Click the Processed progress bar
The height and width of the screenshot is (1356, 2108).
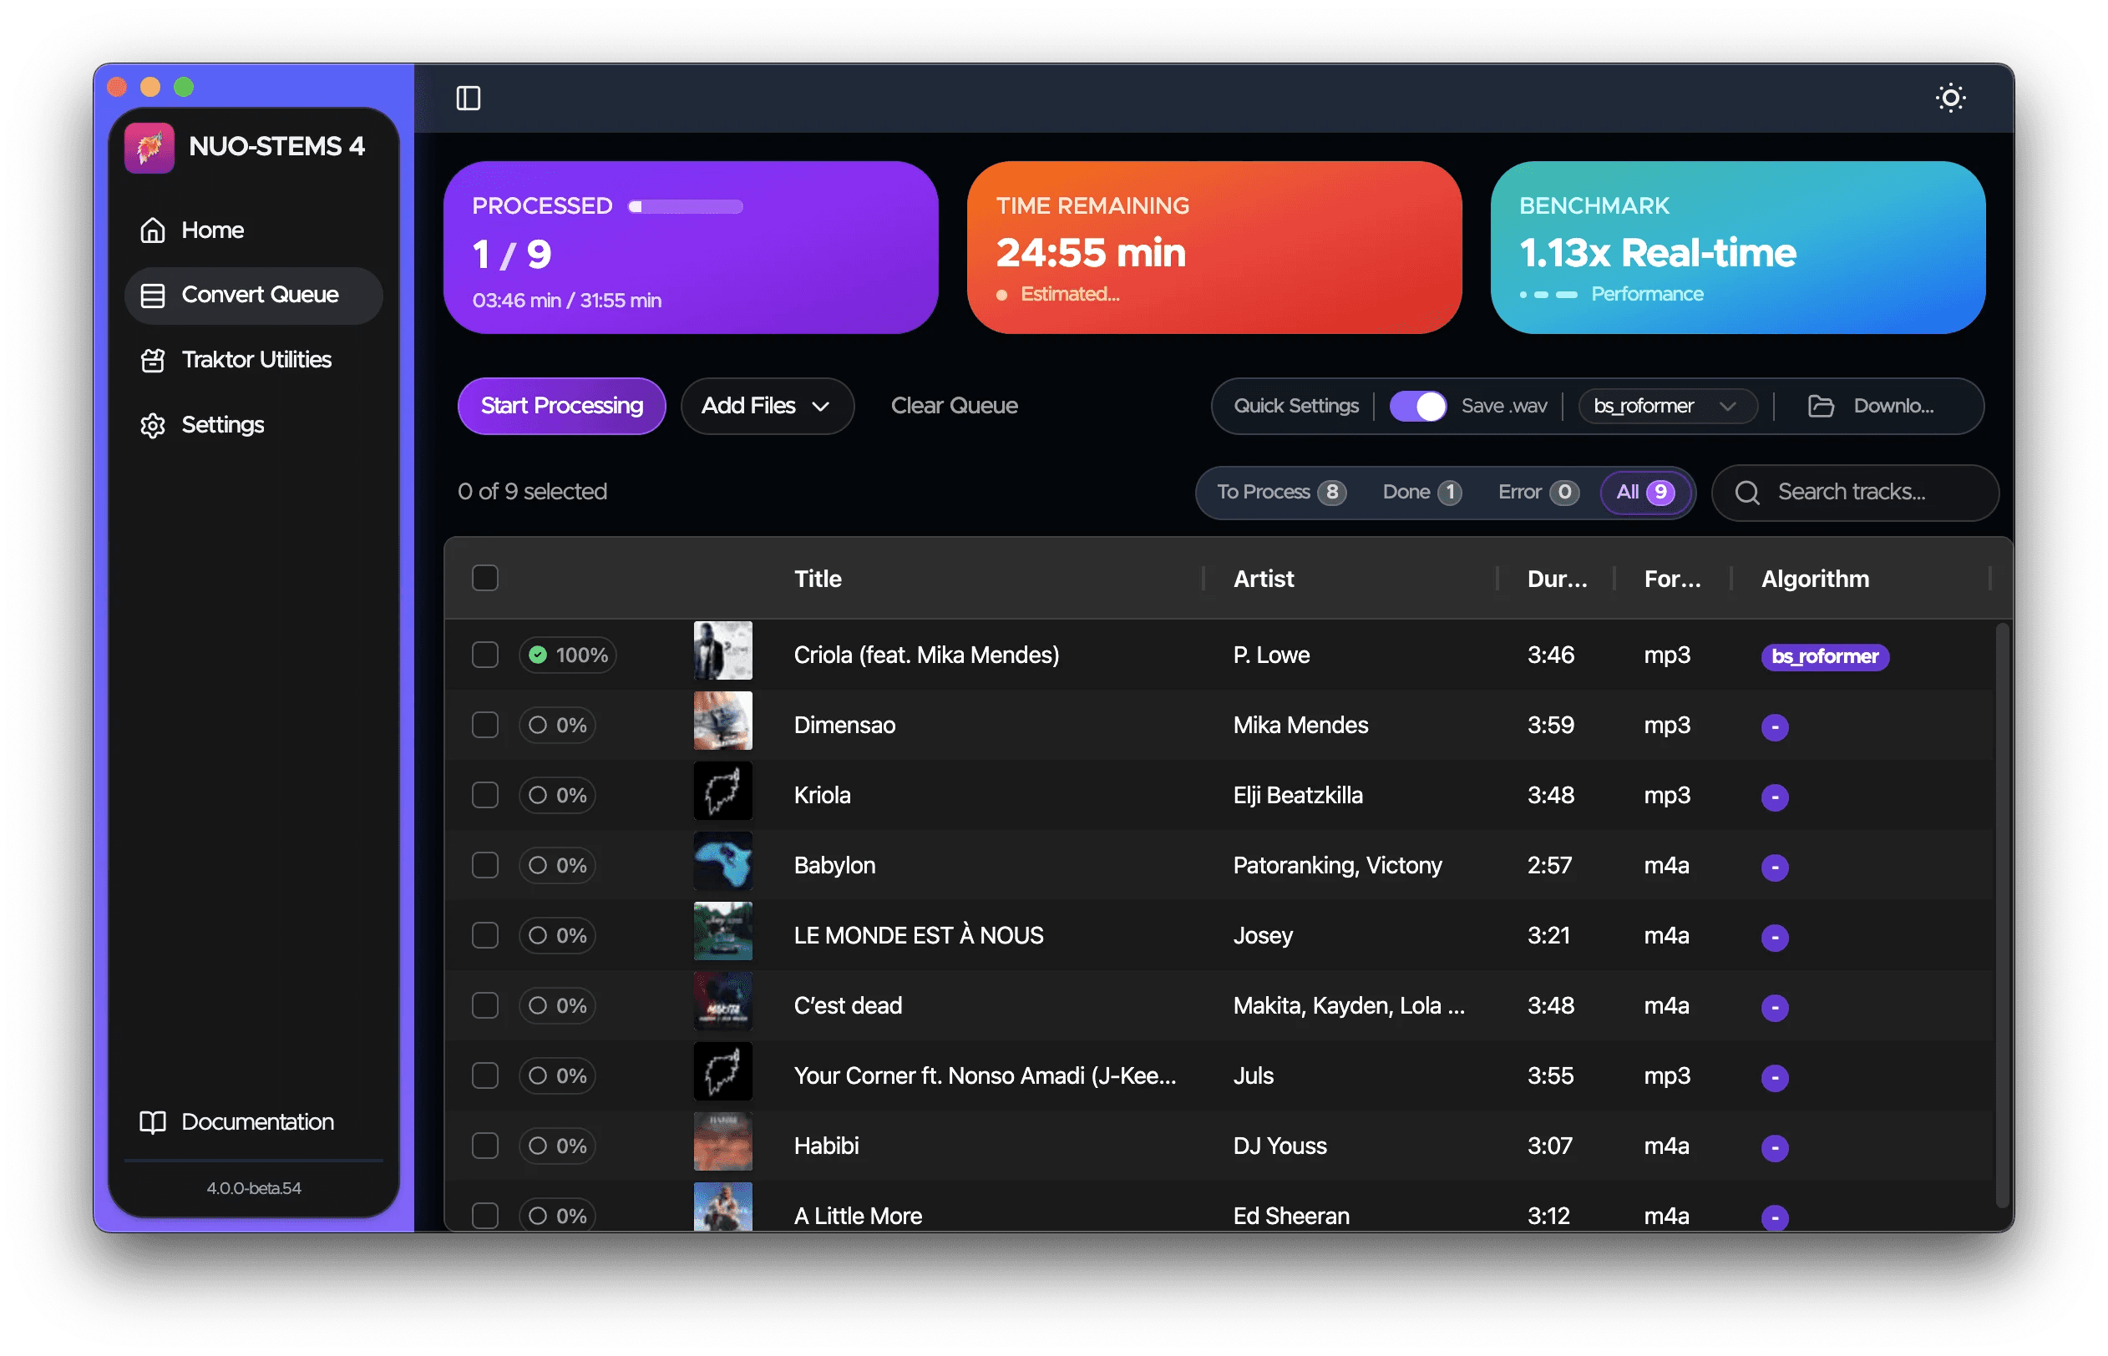(x=684, y=207)
